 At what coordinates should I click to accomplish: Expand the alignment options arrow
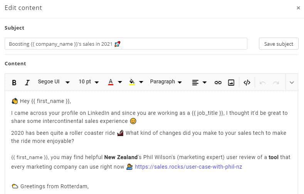[x=205, y=82]
